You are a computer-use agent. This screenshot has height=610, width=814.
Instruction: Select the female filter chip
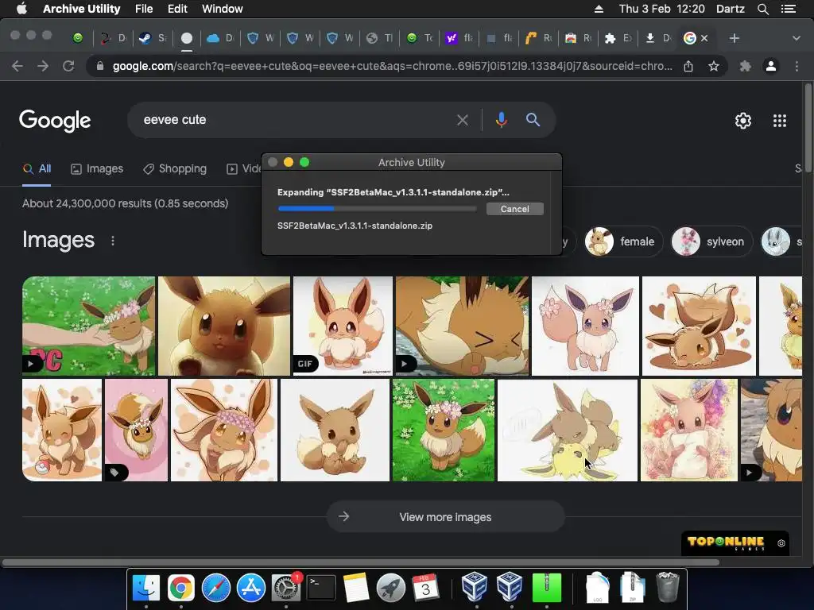(622, 241)
